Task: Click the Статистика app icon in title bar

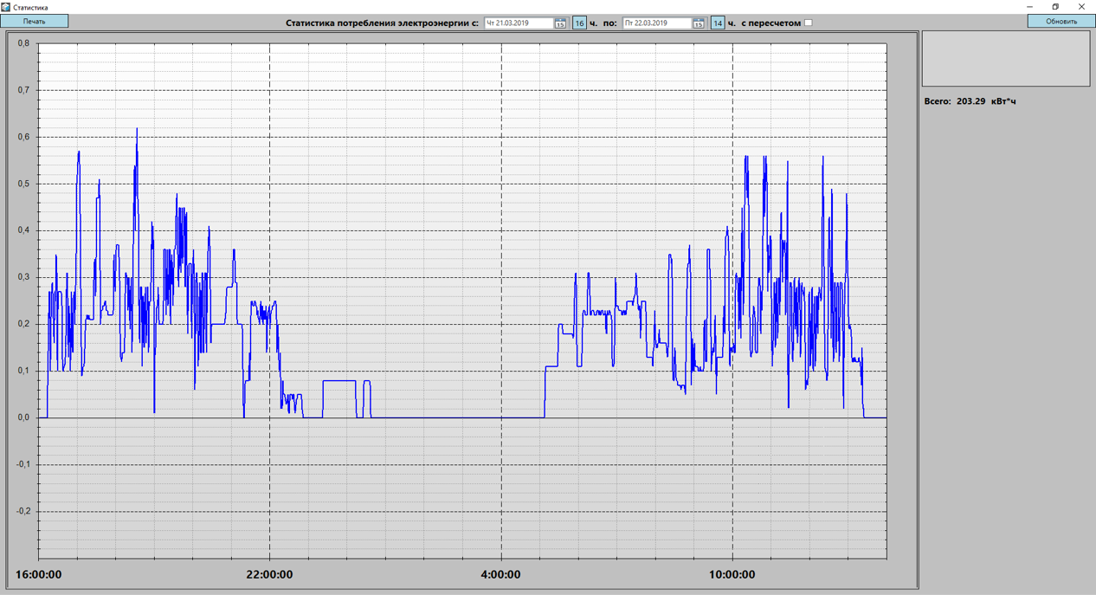Action: pos(6,7)
